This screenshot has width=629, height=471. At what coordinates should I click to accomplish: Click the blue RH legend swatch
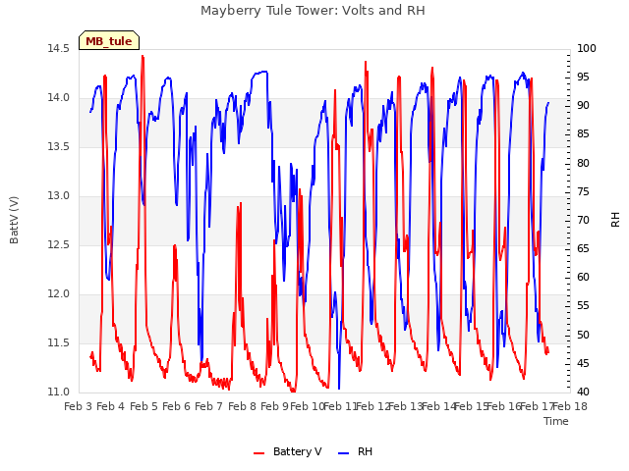(x=344, y=453)
